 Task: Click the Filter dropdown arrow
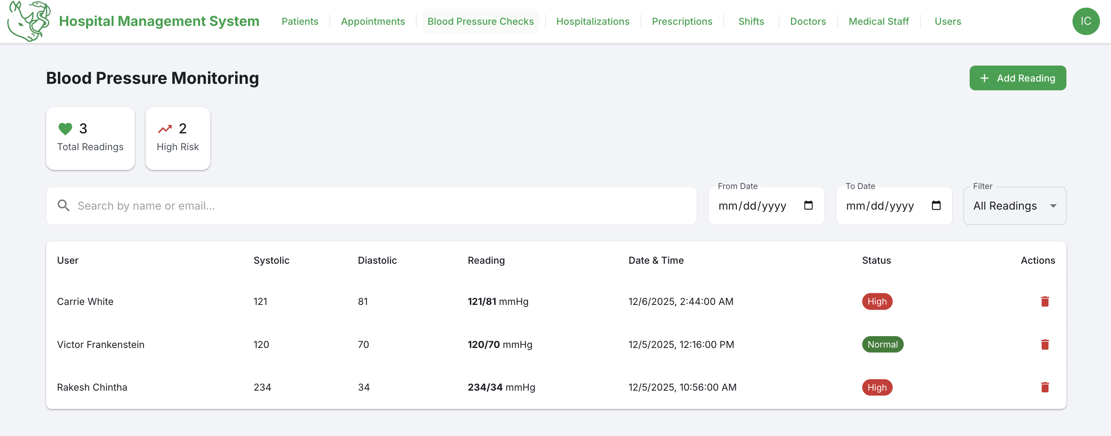click(x=1053, y=206)
